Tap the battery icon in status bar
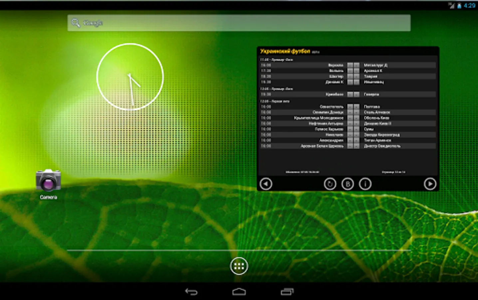The width and height of the screenshot is (478, 300). (459, 5)
